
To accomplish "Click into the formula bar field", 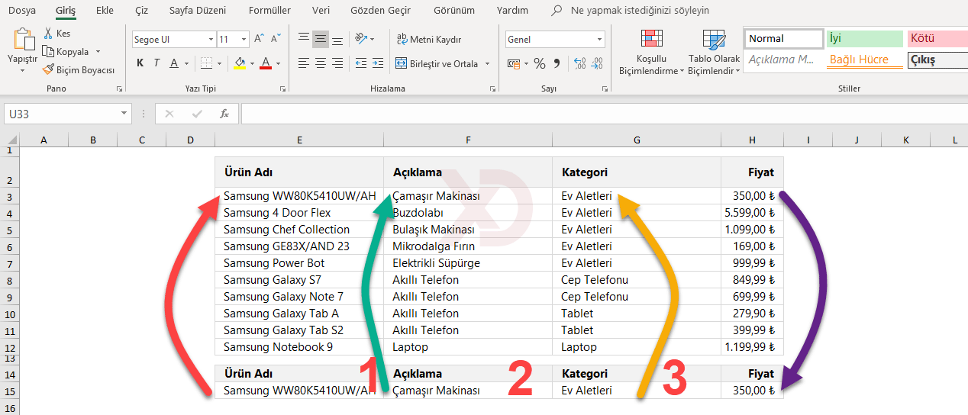I will [x=605, y=114].
